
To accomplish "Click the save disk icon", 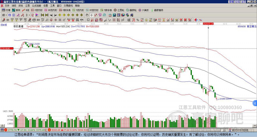I will (x=123, y=15).
